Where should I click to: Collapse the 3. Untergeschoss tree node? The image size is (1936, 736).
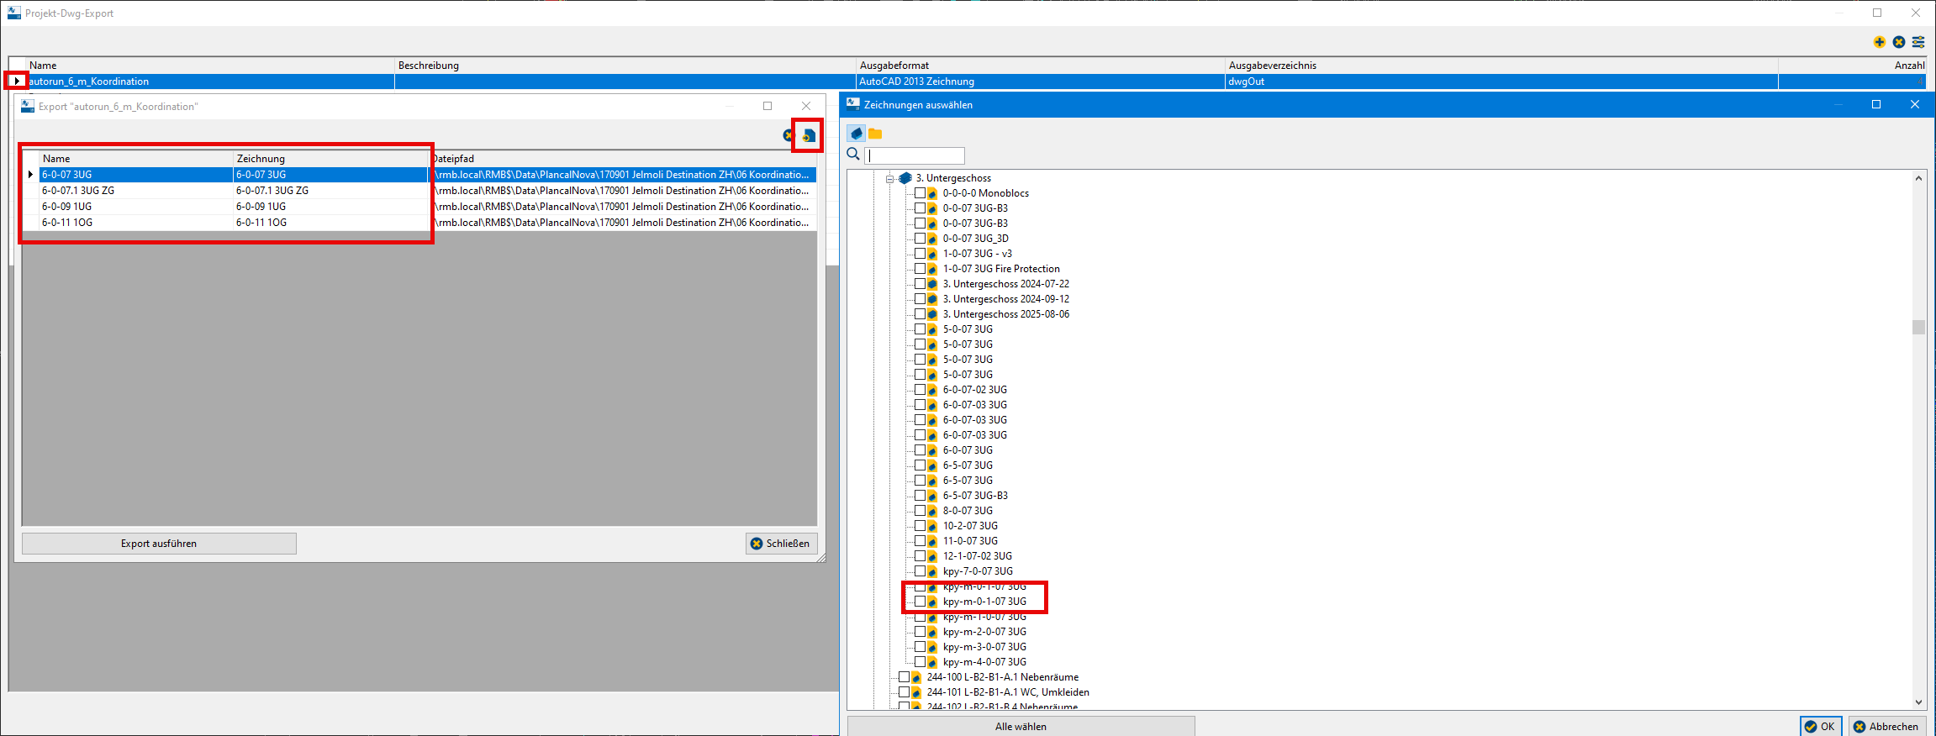[889, 179]
